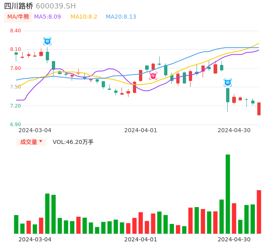The height and width of the screenshot is (245, 278).
Task: Click the 四川路桥 stock name title
Action: (x=18, y=6)
